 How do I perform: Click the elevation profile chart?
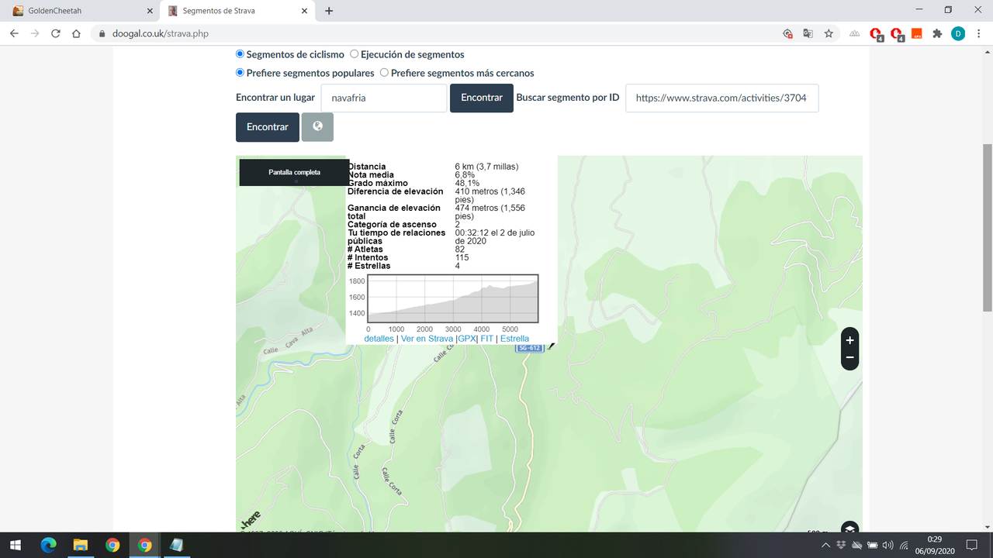[x=453, y=298]
